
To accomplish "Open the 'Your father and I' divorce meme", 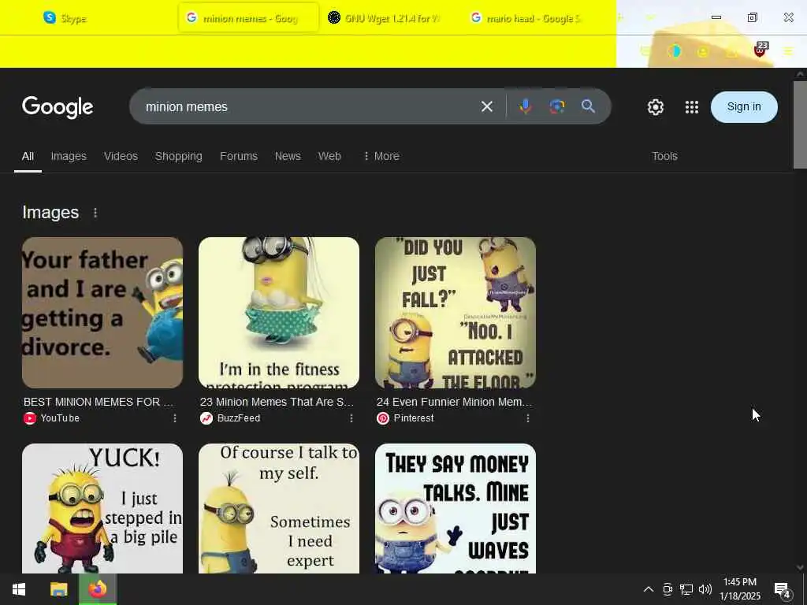I will click(x=102, y=312).
